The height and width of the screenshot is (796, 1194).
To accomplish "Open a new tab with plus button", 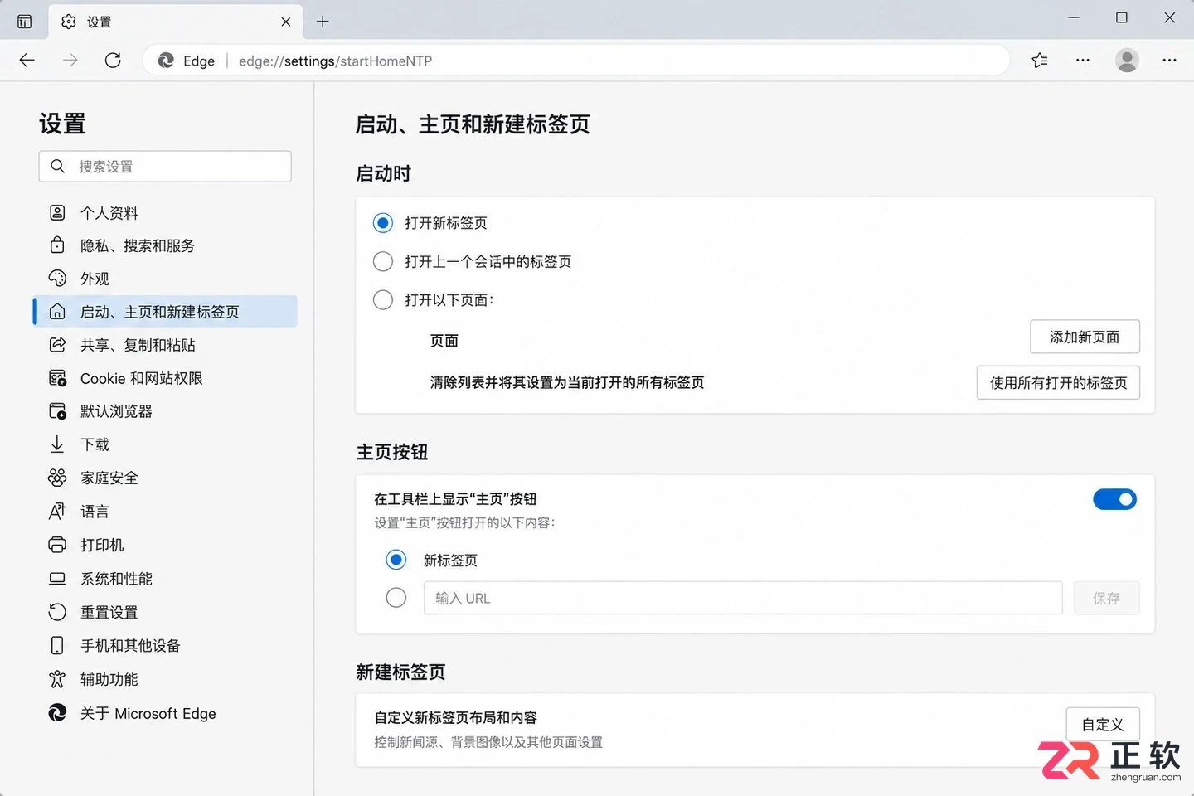I will (x=323, y=22).
